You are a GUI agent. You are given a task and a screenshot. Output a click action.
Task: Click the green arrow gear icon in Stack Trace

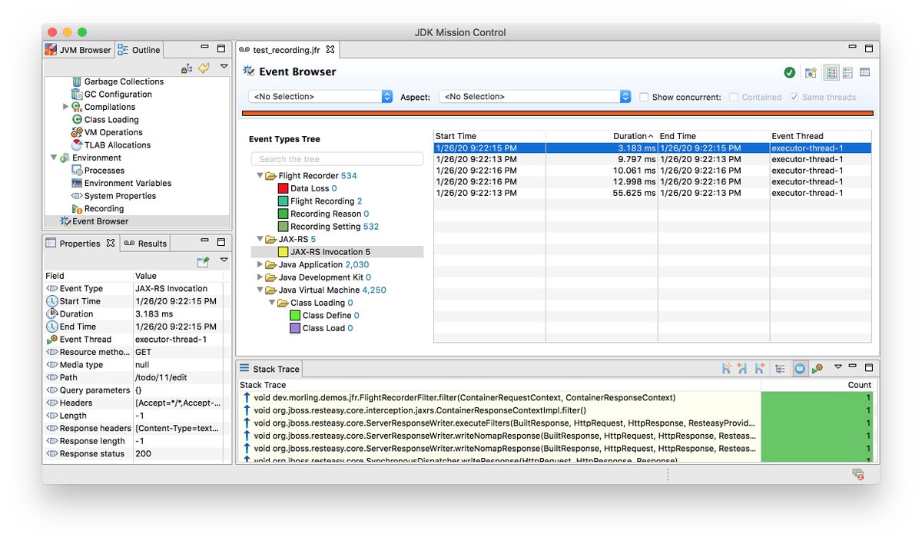tap(817, 369)
